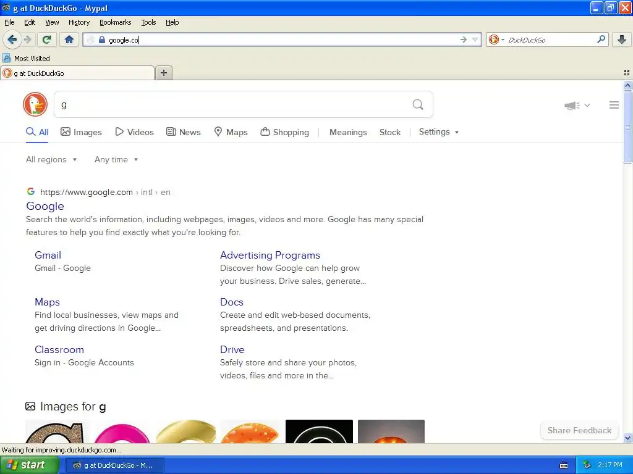Open the megaphone announcements dropdown
Screen dimensions: 633x474
pos(577,105)
